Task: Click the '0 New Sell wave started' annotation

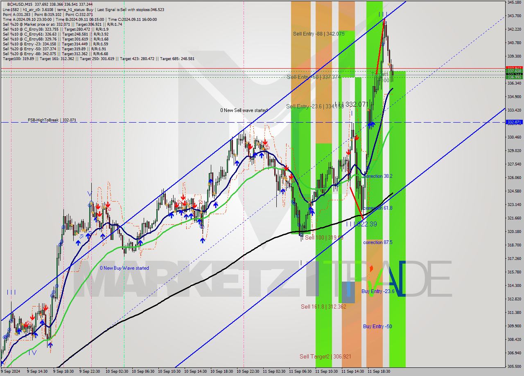Action: click(x=244, y=110)
